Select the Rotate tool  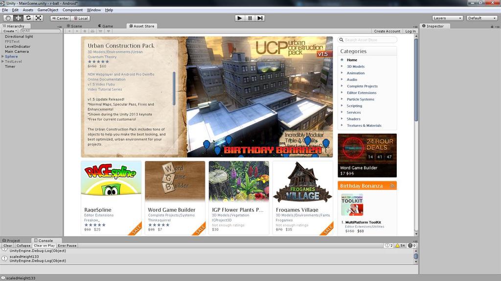28,18
